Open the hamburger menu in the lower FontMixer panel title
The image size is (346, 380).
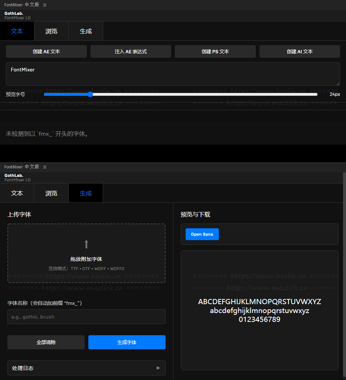45,167
